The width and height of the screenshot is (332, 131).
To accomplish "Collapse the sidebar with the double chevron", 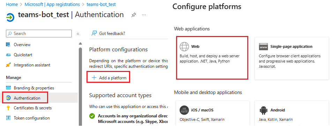I will click(78, 34).
